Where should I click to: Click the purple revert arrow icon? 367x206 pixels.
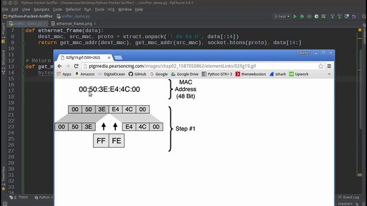pos(354,17)
